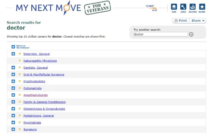Click the 'Showing top 20 civilian careers' text
Image resolution: width=214 pixels, height=134 pixels.
(56, 36)
